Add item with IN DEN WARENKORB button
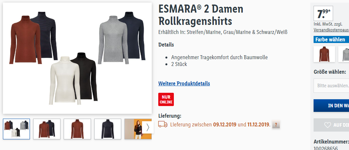This screenshot has width=349, height=150. tap(331, 105)
